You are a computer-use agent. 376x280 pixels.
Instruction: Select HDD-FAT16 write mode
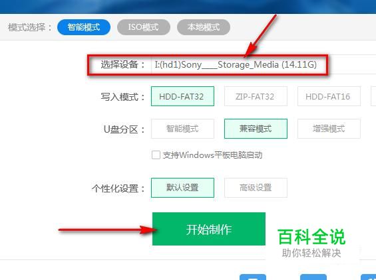[329, 96]
